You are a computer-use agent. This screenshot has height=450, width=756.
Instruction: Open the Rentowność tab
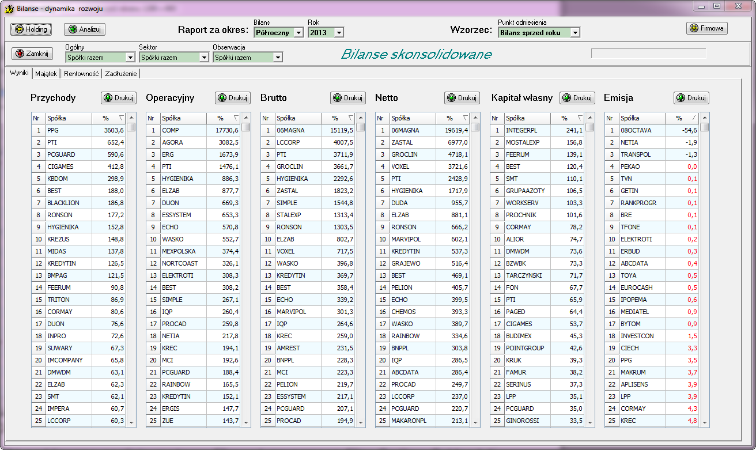coord(81,74)
